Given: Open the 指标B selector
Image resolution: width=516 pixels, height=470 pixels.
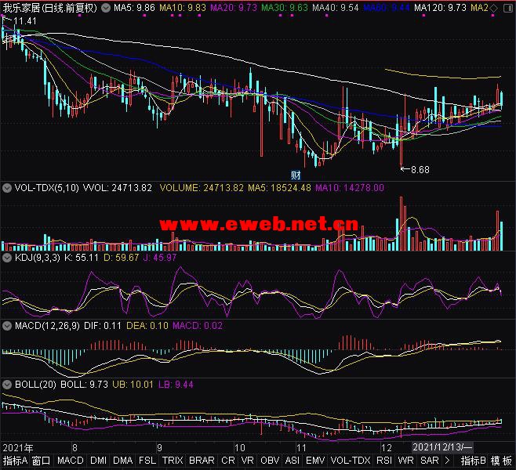Looking at the screenshot, I should (x=474, y=461).
